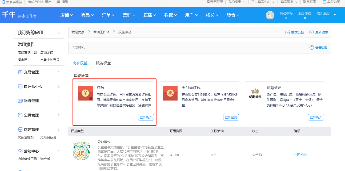Click the user avatar in header
This screenshot has height=171, width=345.
point(270,15)
